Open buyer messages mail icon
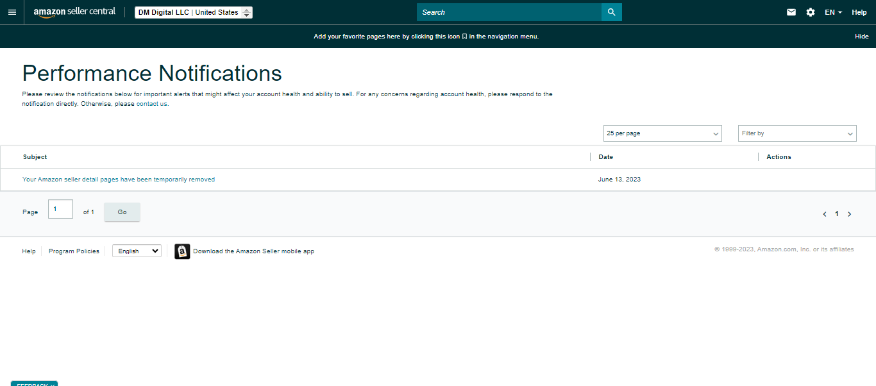The height and width of the screenshot is (386, 876). pos(791,12)
